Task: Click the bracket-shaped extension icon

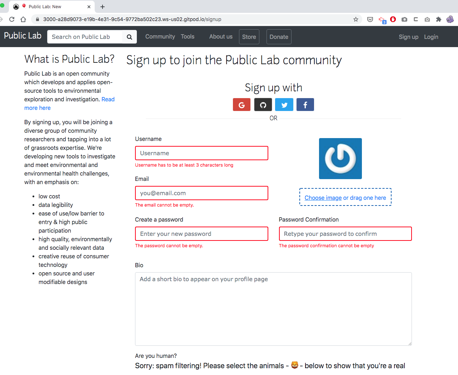Action: click(416, 19)
